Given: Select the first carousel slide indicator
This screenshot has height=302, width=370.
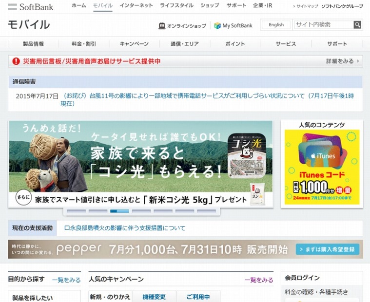Looking at the screenshot, I should 76,211.
